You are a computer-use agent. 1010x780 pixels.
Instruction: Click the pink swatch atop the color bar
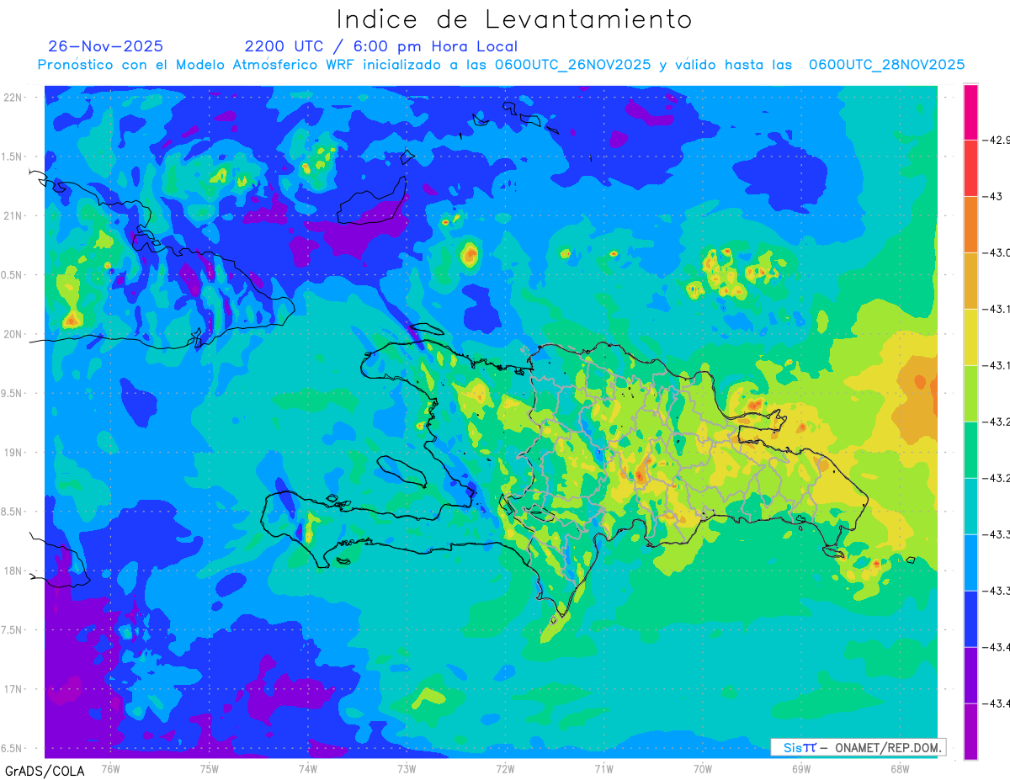click(970, 112)
